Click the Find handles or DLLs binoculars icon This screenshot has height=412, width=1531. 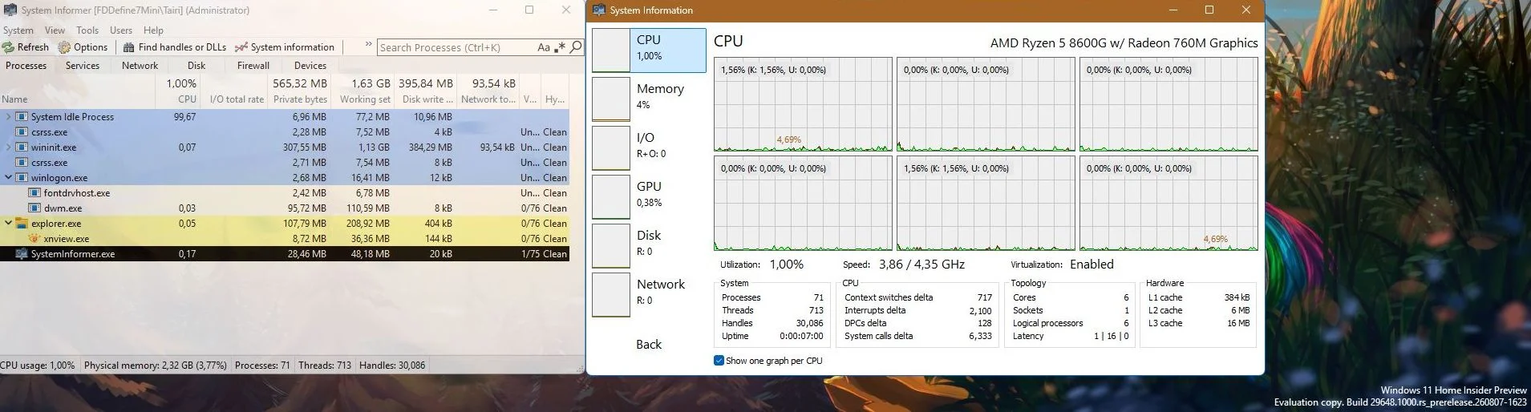128,47
